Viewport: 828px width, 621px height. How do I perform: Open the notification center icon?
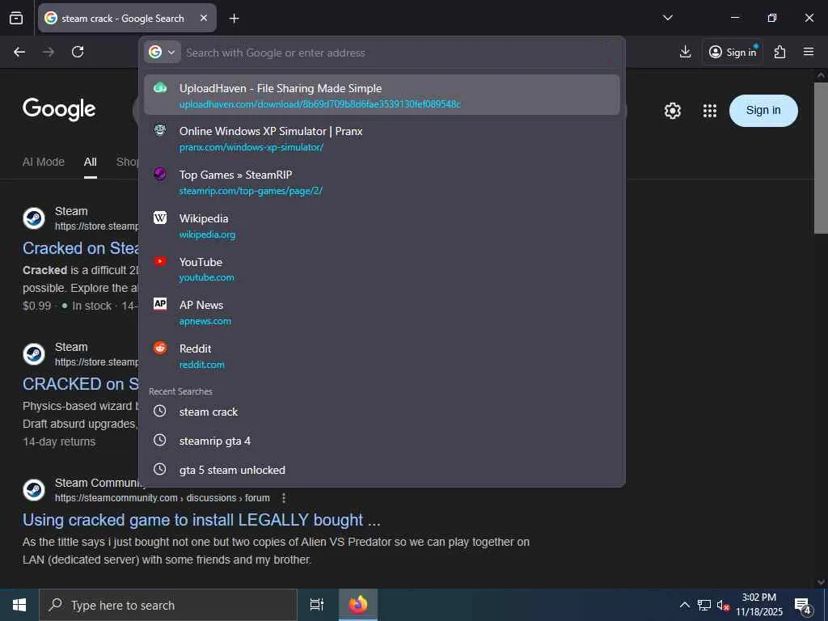pyautogui.click(x=803, y=605)
